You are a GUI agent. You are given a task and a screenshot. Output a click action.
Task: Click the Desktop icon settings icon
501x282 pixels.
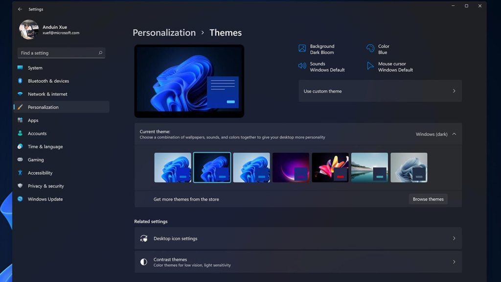click(144, 238)
